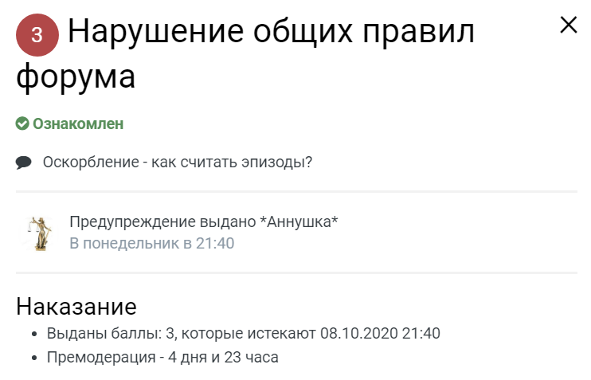Click the red badge showing 3 points
This screenshot has width=591, height=380.
37,35
